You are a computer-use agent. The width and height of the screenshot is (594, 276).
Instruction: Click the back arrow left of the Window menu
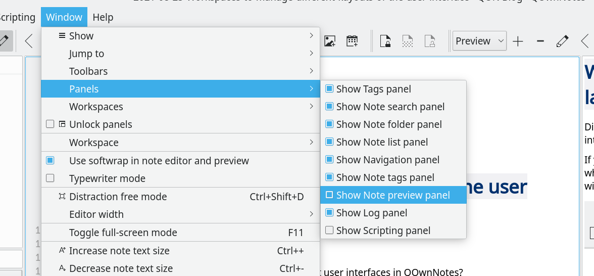point(29,41)
